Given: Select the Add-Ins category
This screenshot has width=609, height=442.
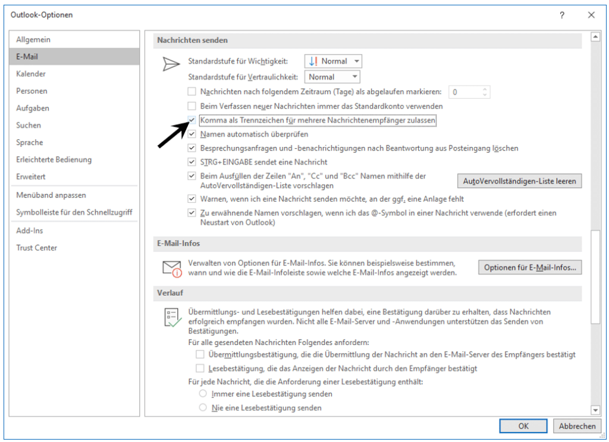Looking at the screenshot, I should 74,231.
